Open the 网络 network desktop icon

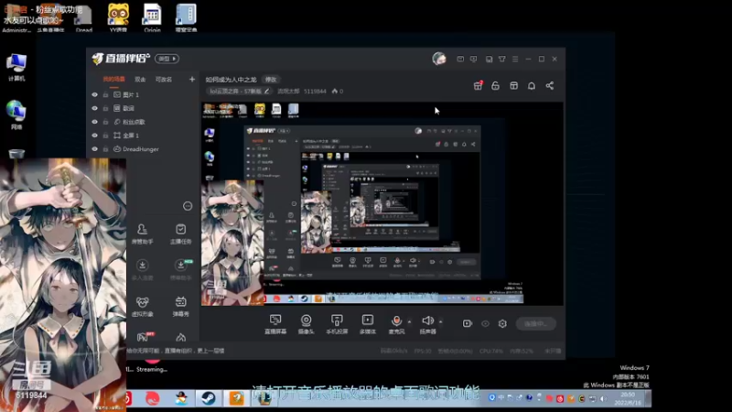coord(16,115)
